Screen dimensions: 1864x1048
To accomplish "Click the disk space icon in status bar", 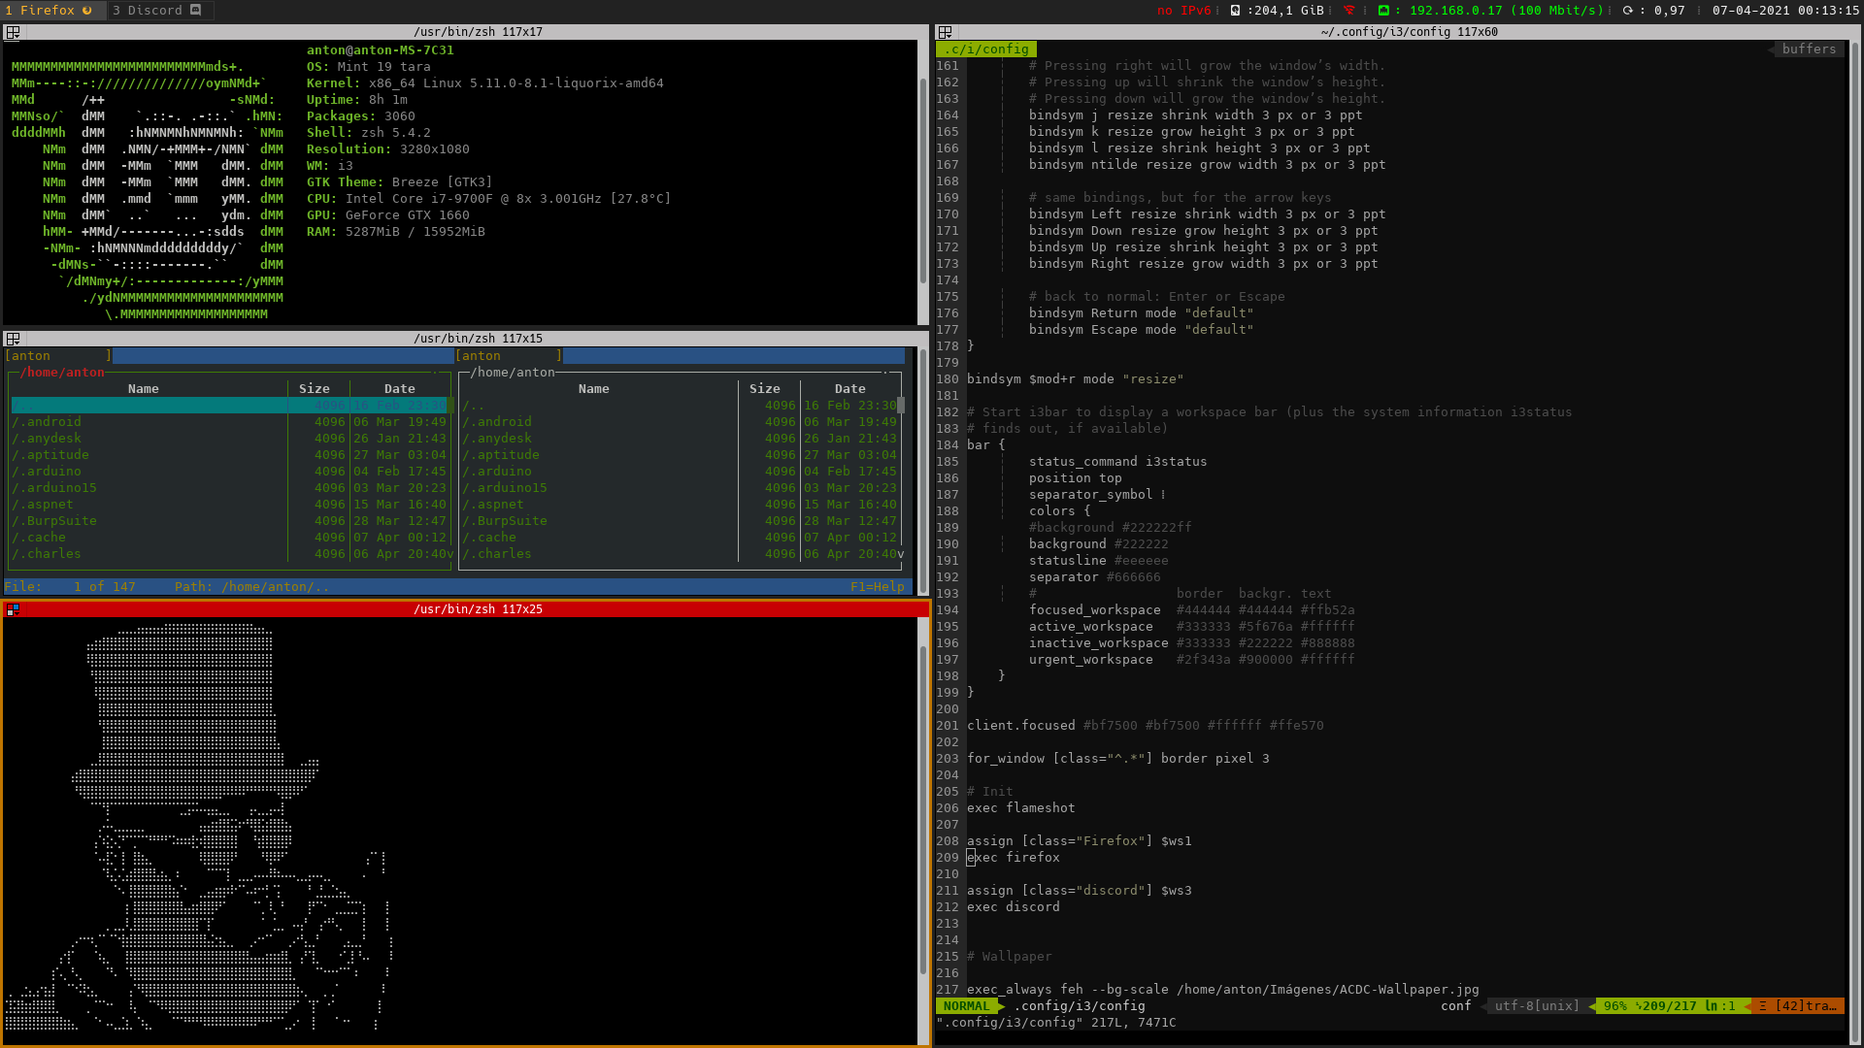I will tap(1235, 11).
